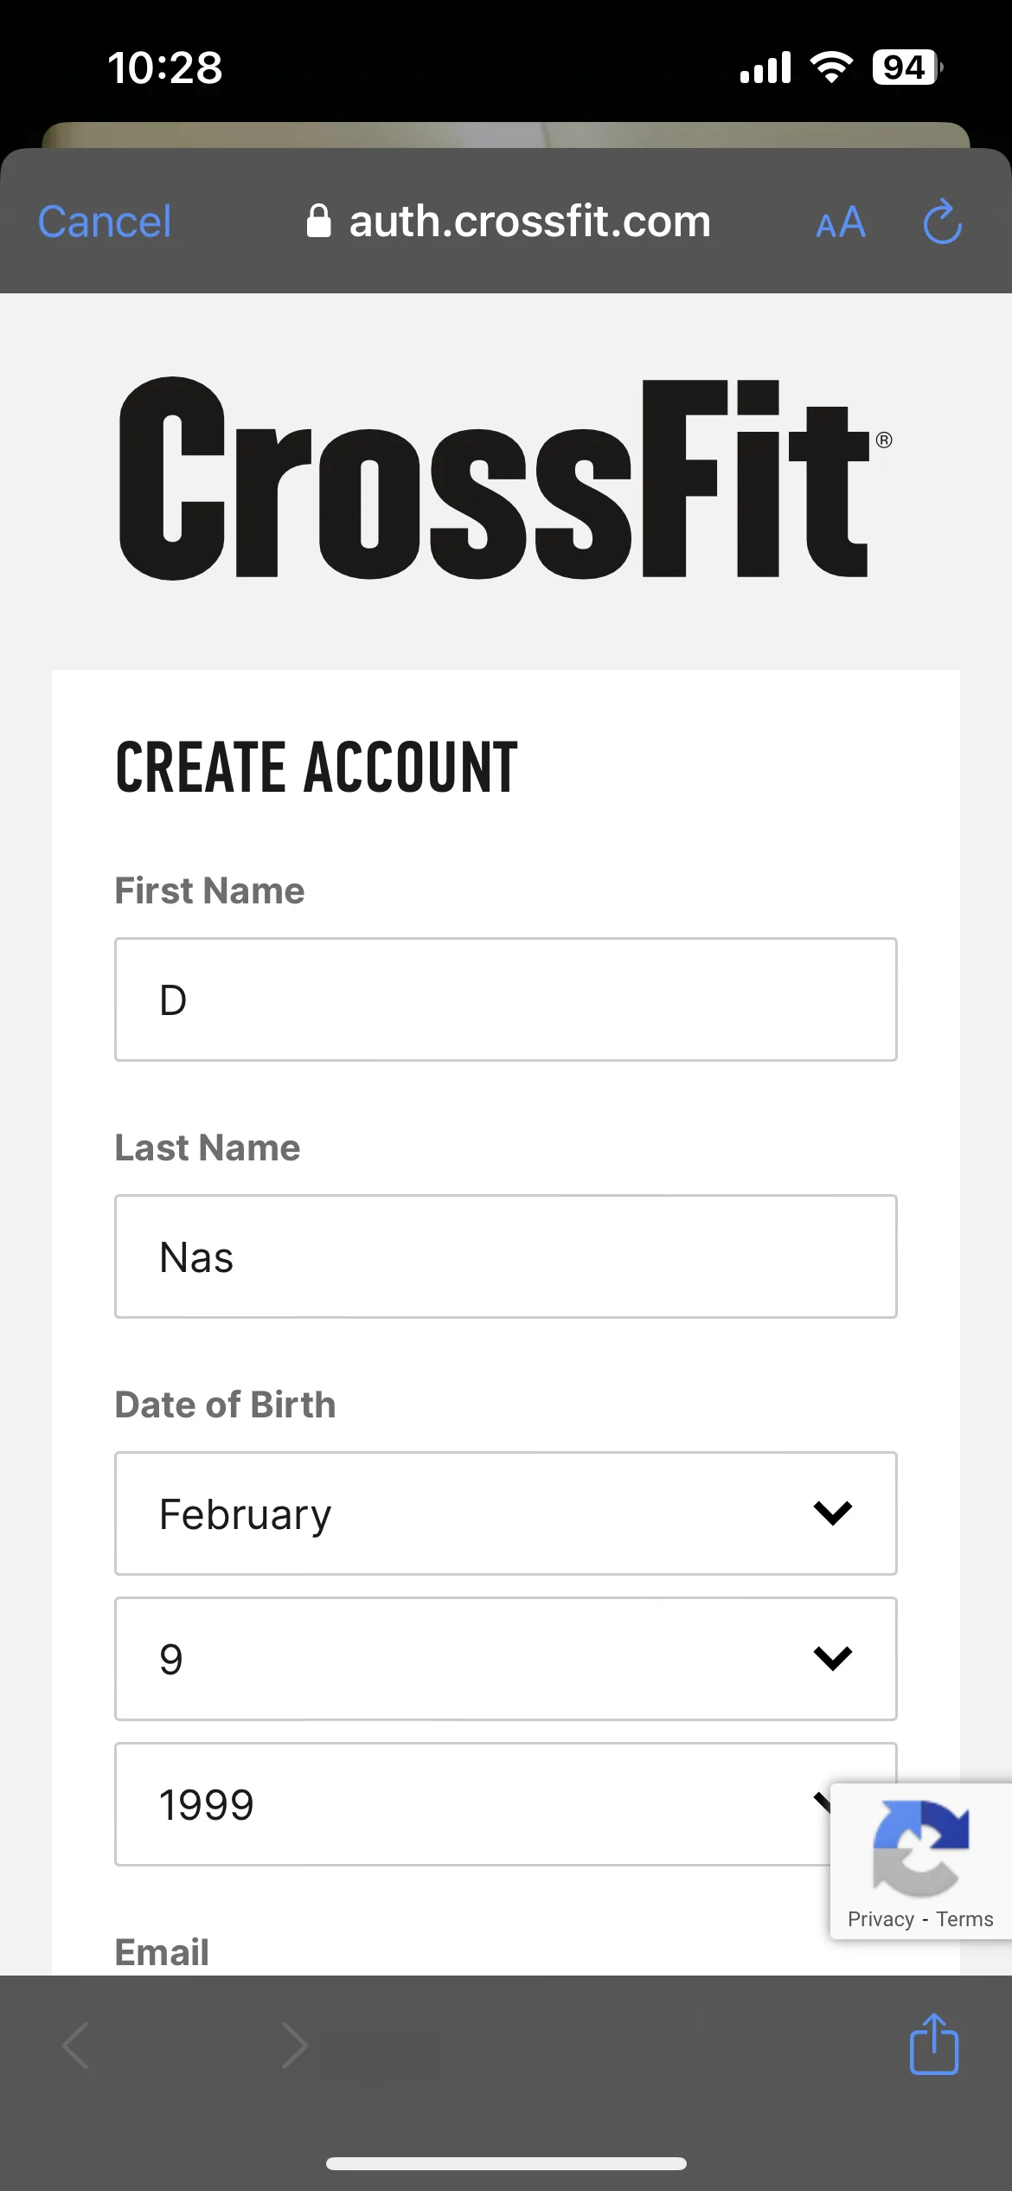Focus the Last Name field containing Nas
Screen dimensions: 1012x2191
pyautogui.click(x=506, y=1256)
